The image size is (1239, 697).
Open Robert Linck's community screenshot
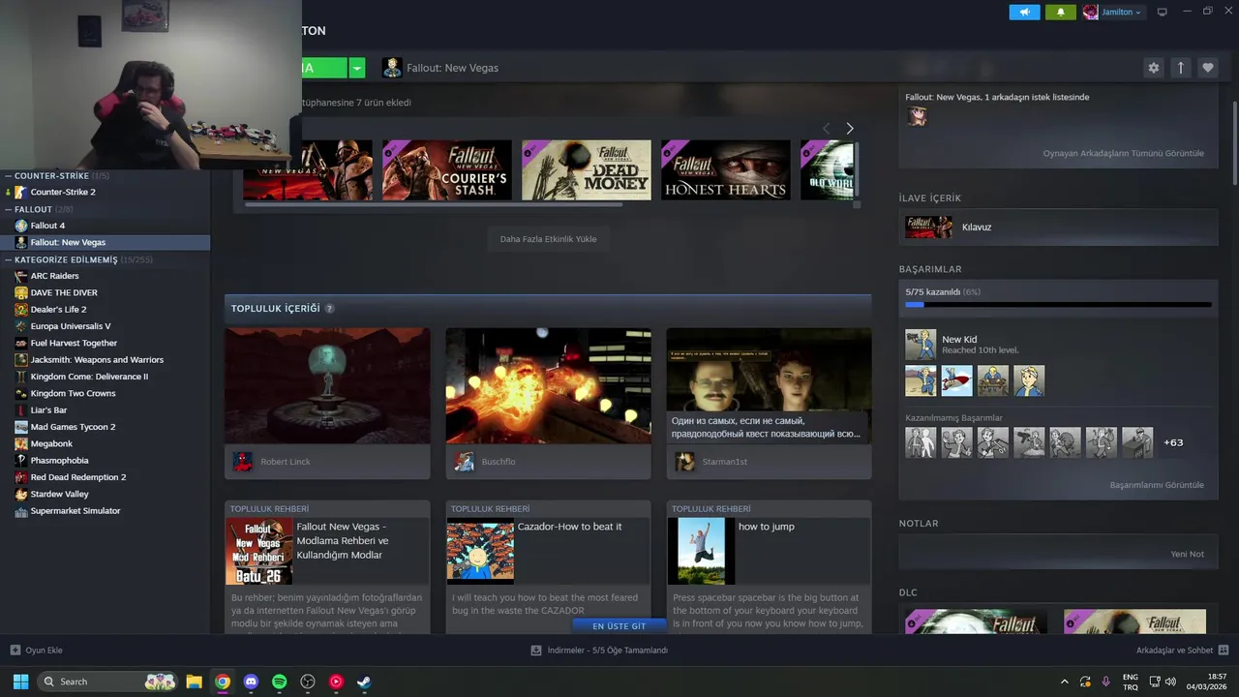click(x=327, y=386)
